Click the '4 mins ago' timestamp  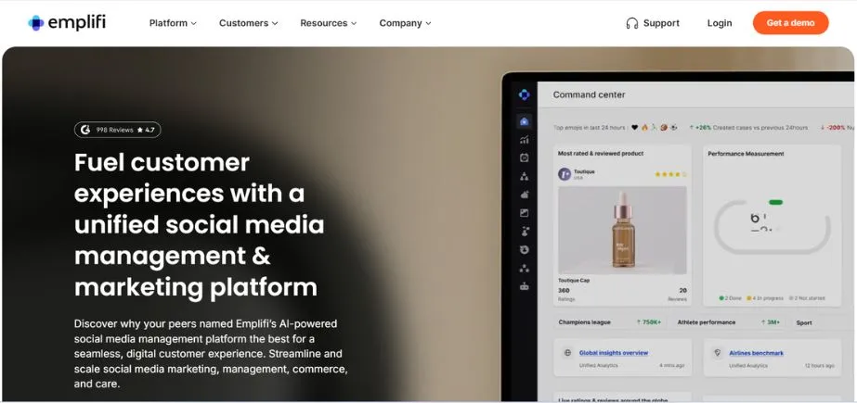(x=671, y=365)
